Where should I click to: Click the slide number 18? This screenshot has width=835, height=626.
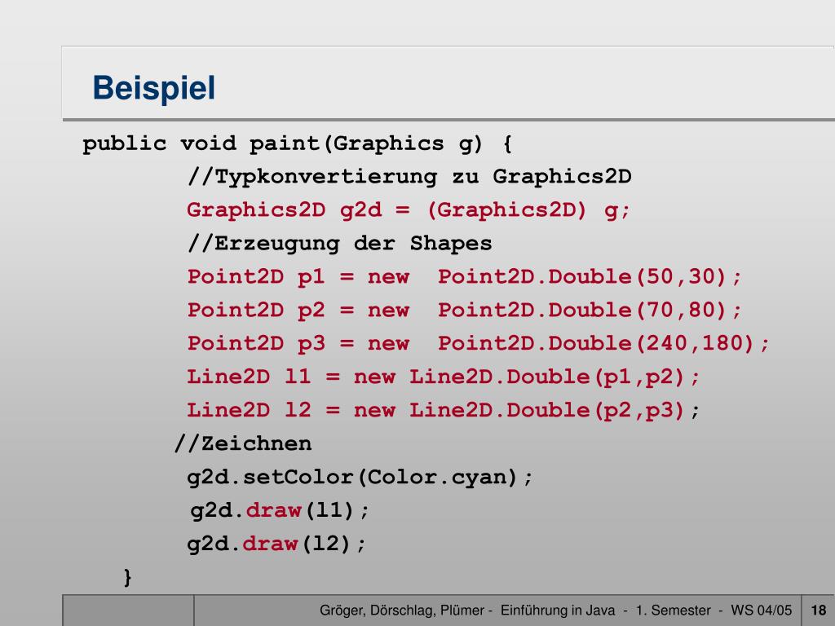coord(819,611)
